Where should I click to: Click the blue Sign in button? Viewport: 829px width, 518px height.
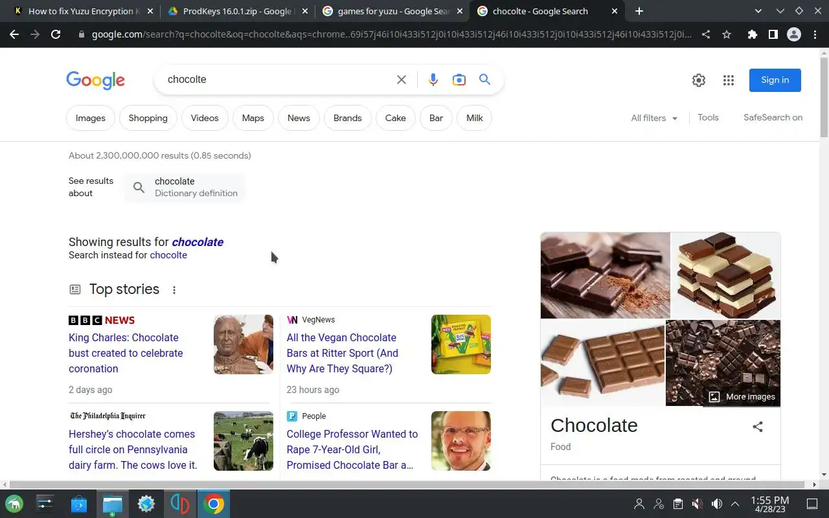pos(775,80)
